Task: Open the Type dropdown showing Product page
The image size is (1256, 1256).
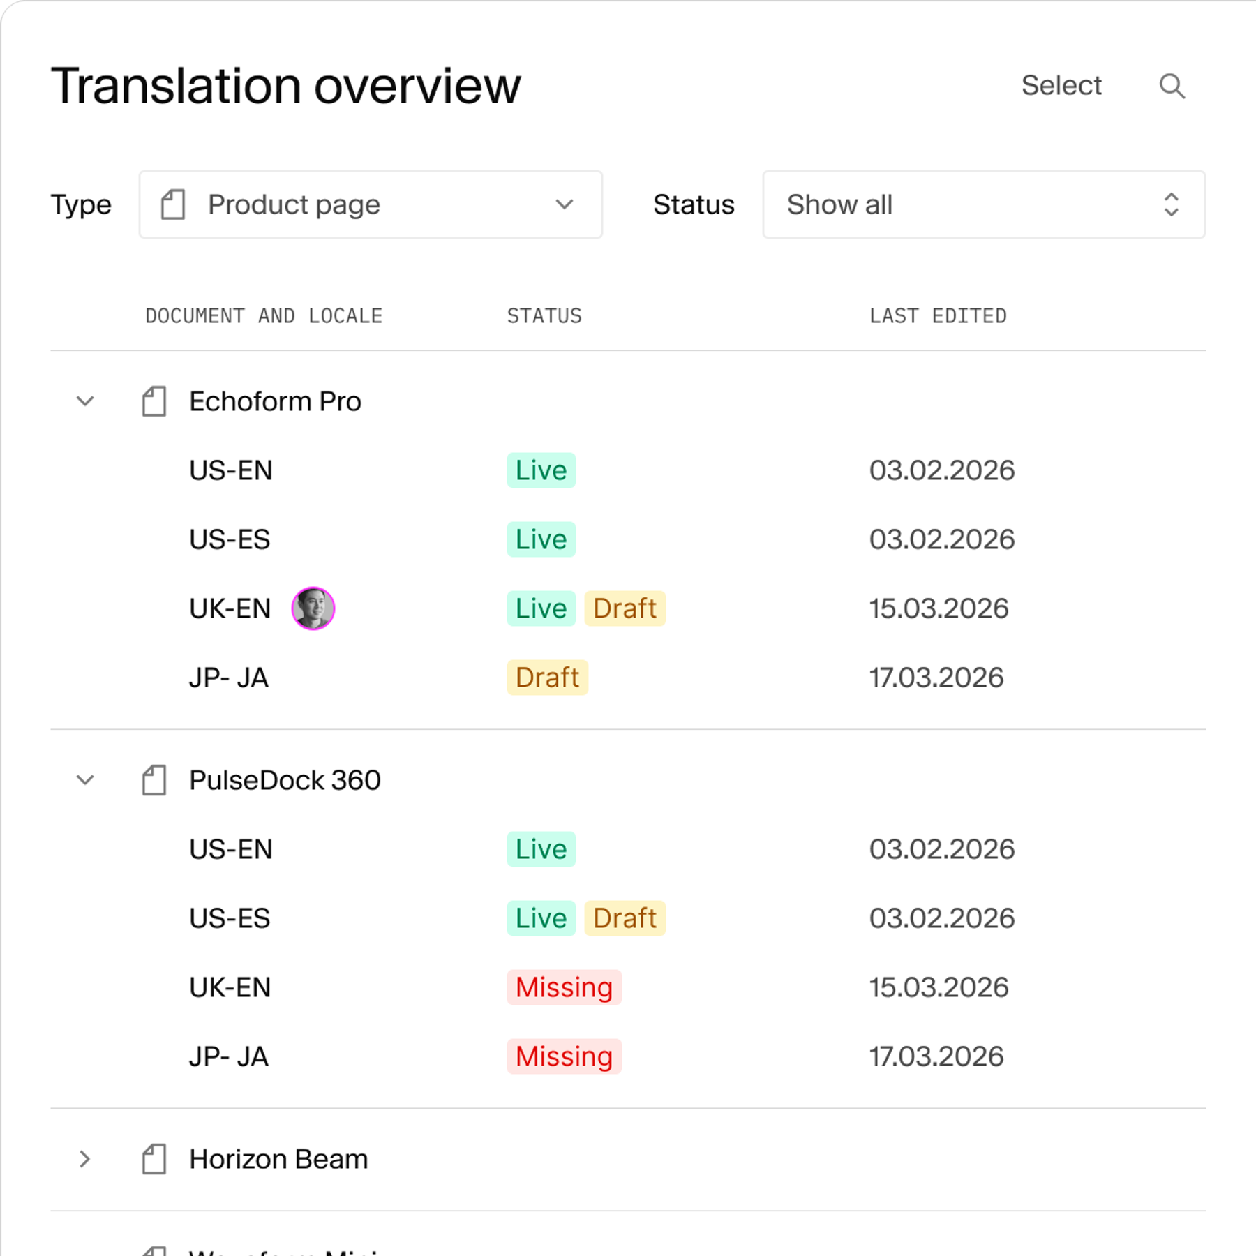Action: (x=370, y=204)
